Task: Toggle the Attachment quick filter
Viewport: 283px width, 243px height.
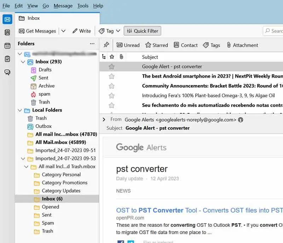Action: (x=242, y=45)
